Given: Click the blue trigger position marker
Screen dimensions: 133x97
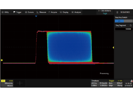Looking at the screenshot, I should coord(36,16).
